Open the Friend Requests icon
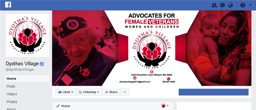Viewport: 256px width, 110px height. coord(214,5)
